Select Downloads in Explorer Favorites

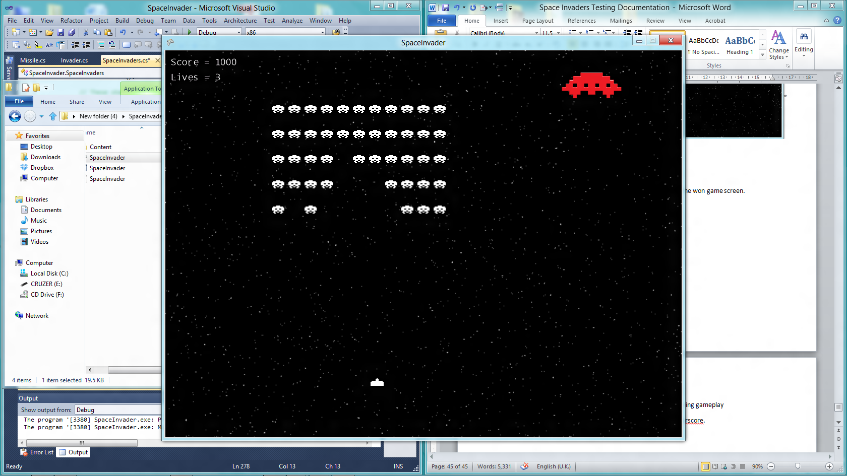point(45,157)
